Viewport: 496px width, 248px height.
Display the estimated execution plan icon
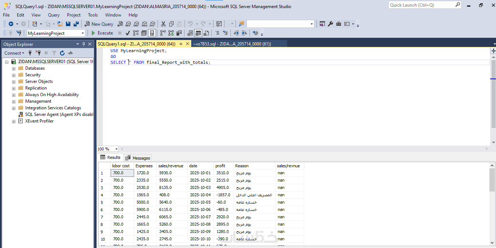click(136, 33)
